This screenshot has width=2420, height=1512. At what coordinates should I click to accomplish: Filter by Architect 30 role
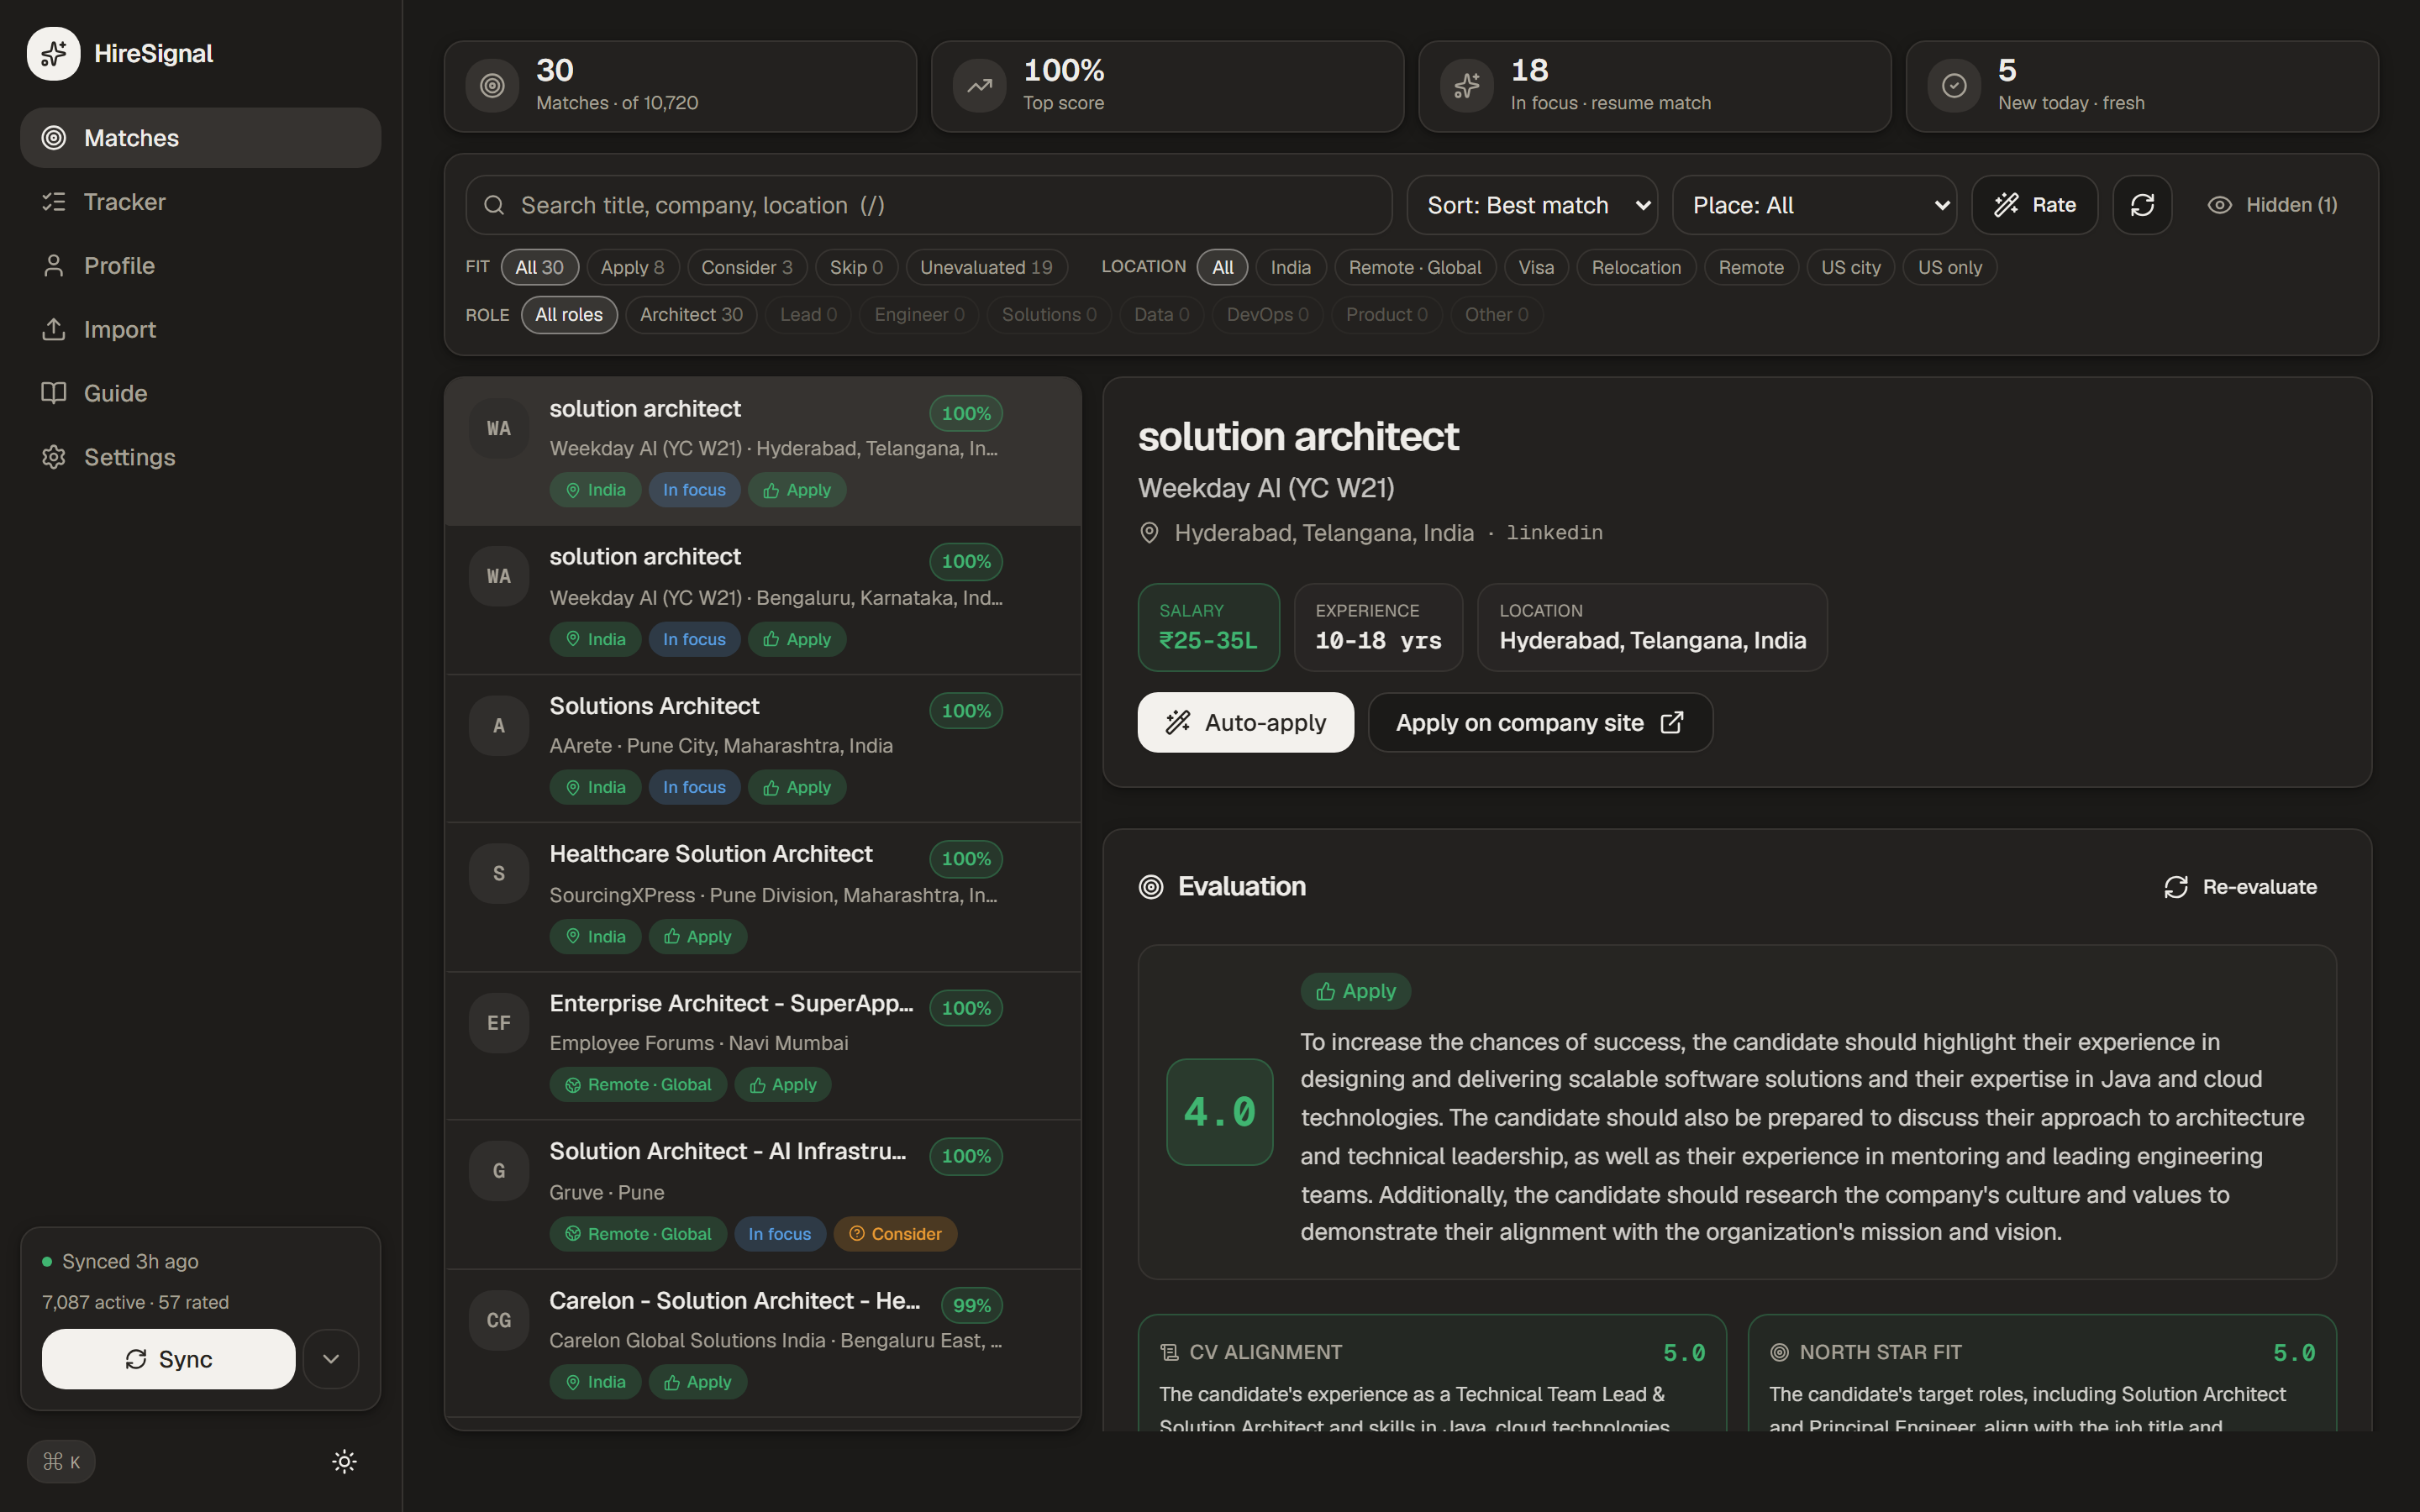point(691,315)
